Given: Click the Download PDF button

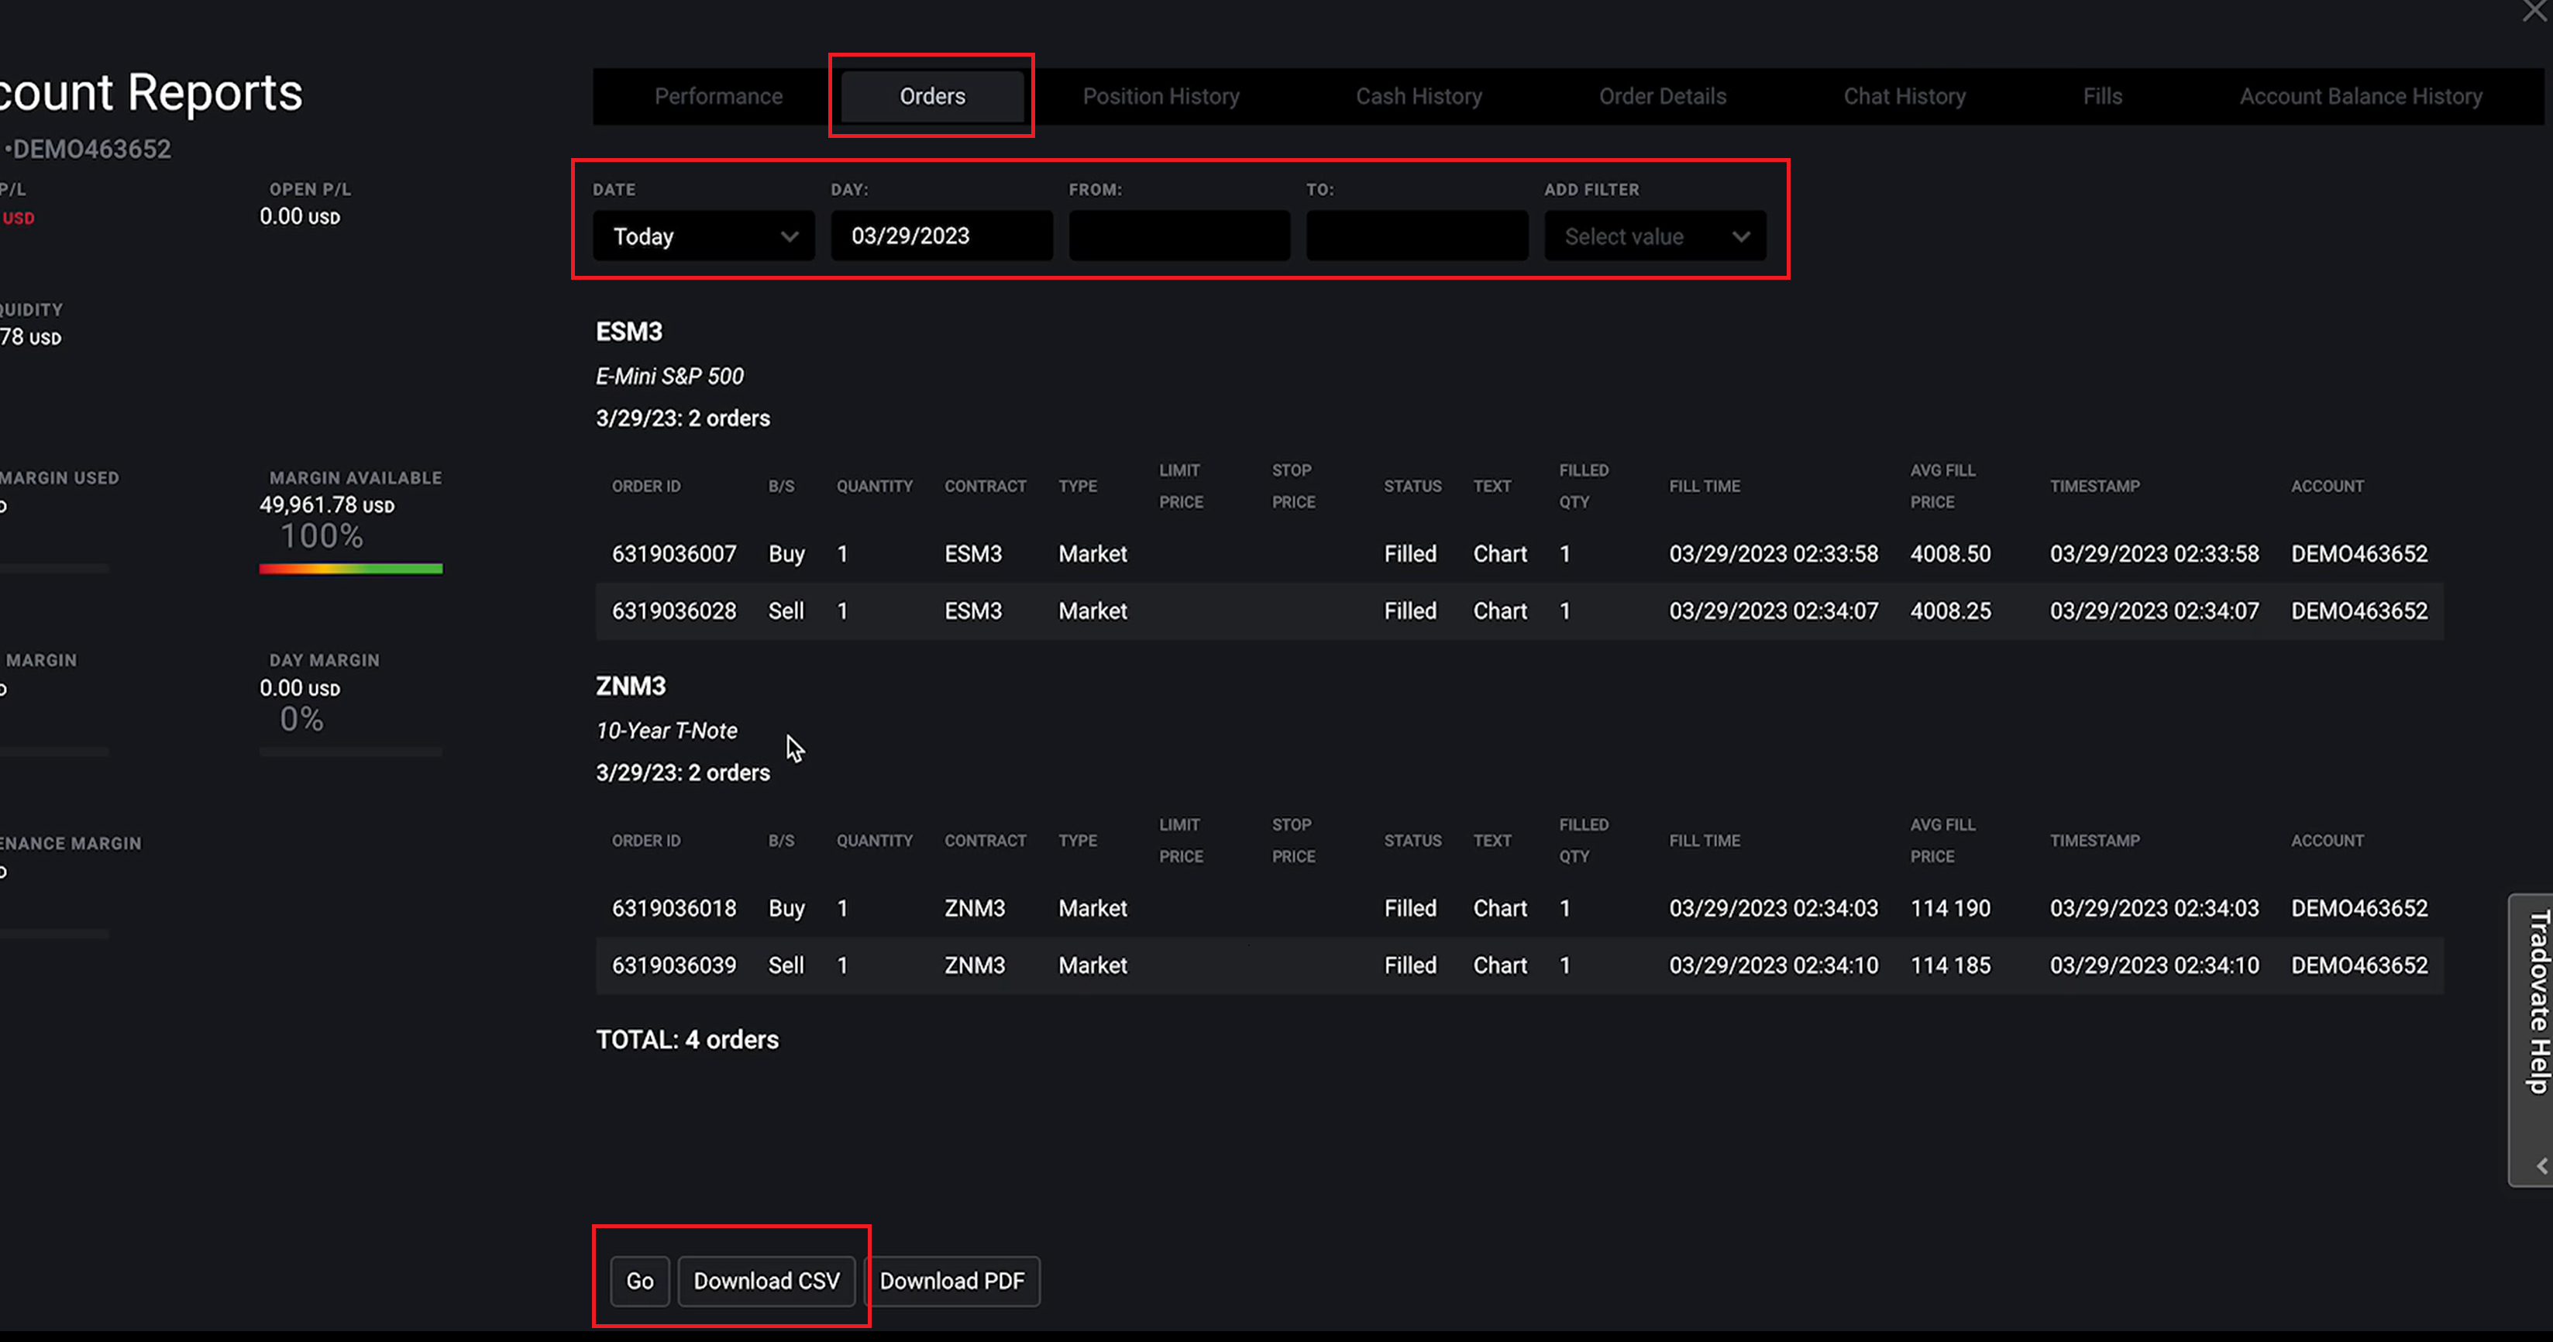Looking at the screenshot, I should 951,1281.
